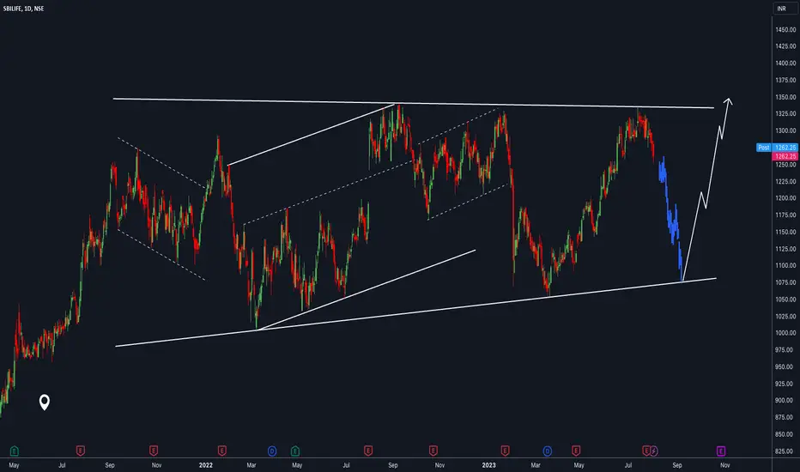Click the SBILIFE, 1D, NSE chart title
The height and width of the screenshot is (472, 800).
click(x=23, y=9)
